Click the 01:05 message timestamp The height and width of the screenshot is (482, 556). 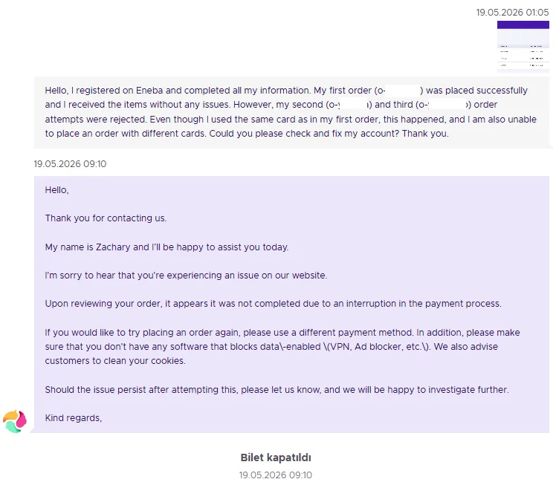click(512, 13)
